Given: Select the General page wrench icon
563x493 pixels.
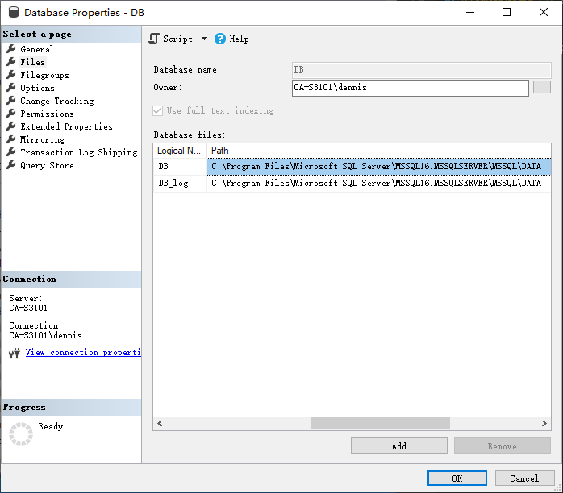Looking at the screenshot, I should pos(11,49).
